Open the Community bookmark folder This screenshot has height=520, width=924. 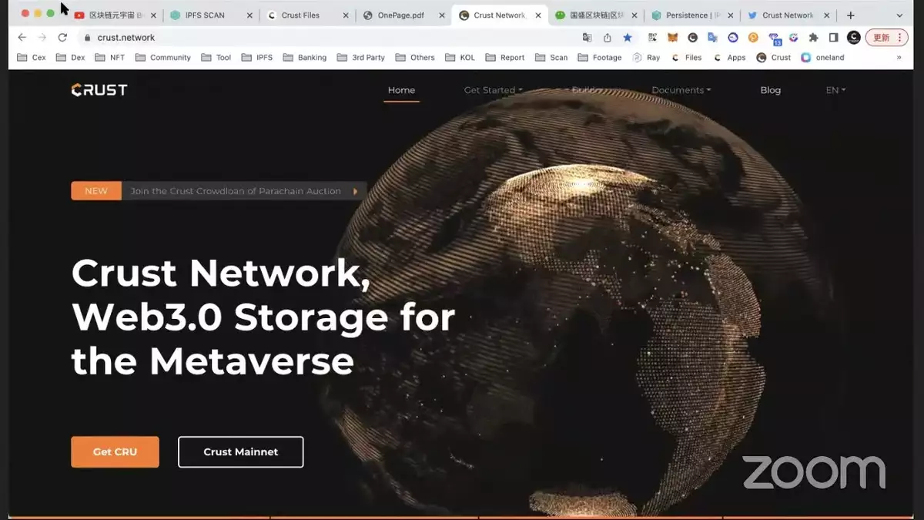(x=163, y=58)
